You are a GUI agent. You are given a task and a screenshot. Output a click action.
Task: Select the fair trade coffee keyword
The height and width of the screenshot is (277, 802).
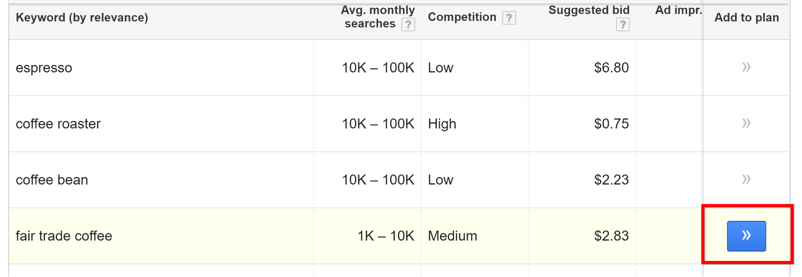(x=64, y=236)
